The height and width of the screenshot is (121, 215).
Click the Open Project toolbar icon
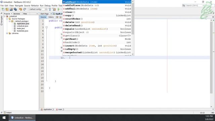pos(11,9)
